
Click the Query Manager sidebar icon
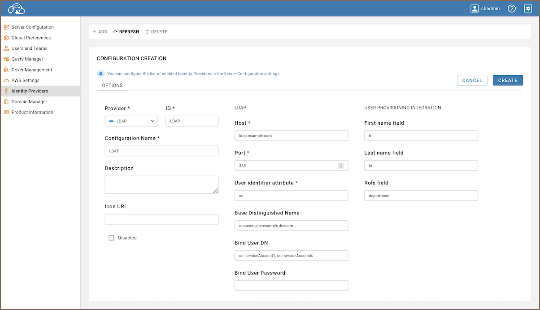tap(6, 59)
